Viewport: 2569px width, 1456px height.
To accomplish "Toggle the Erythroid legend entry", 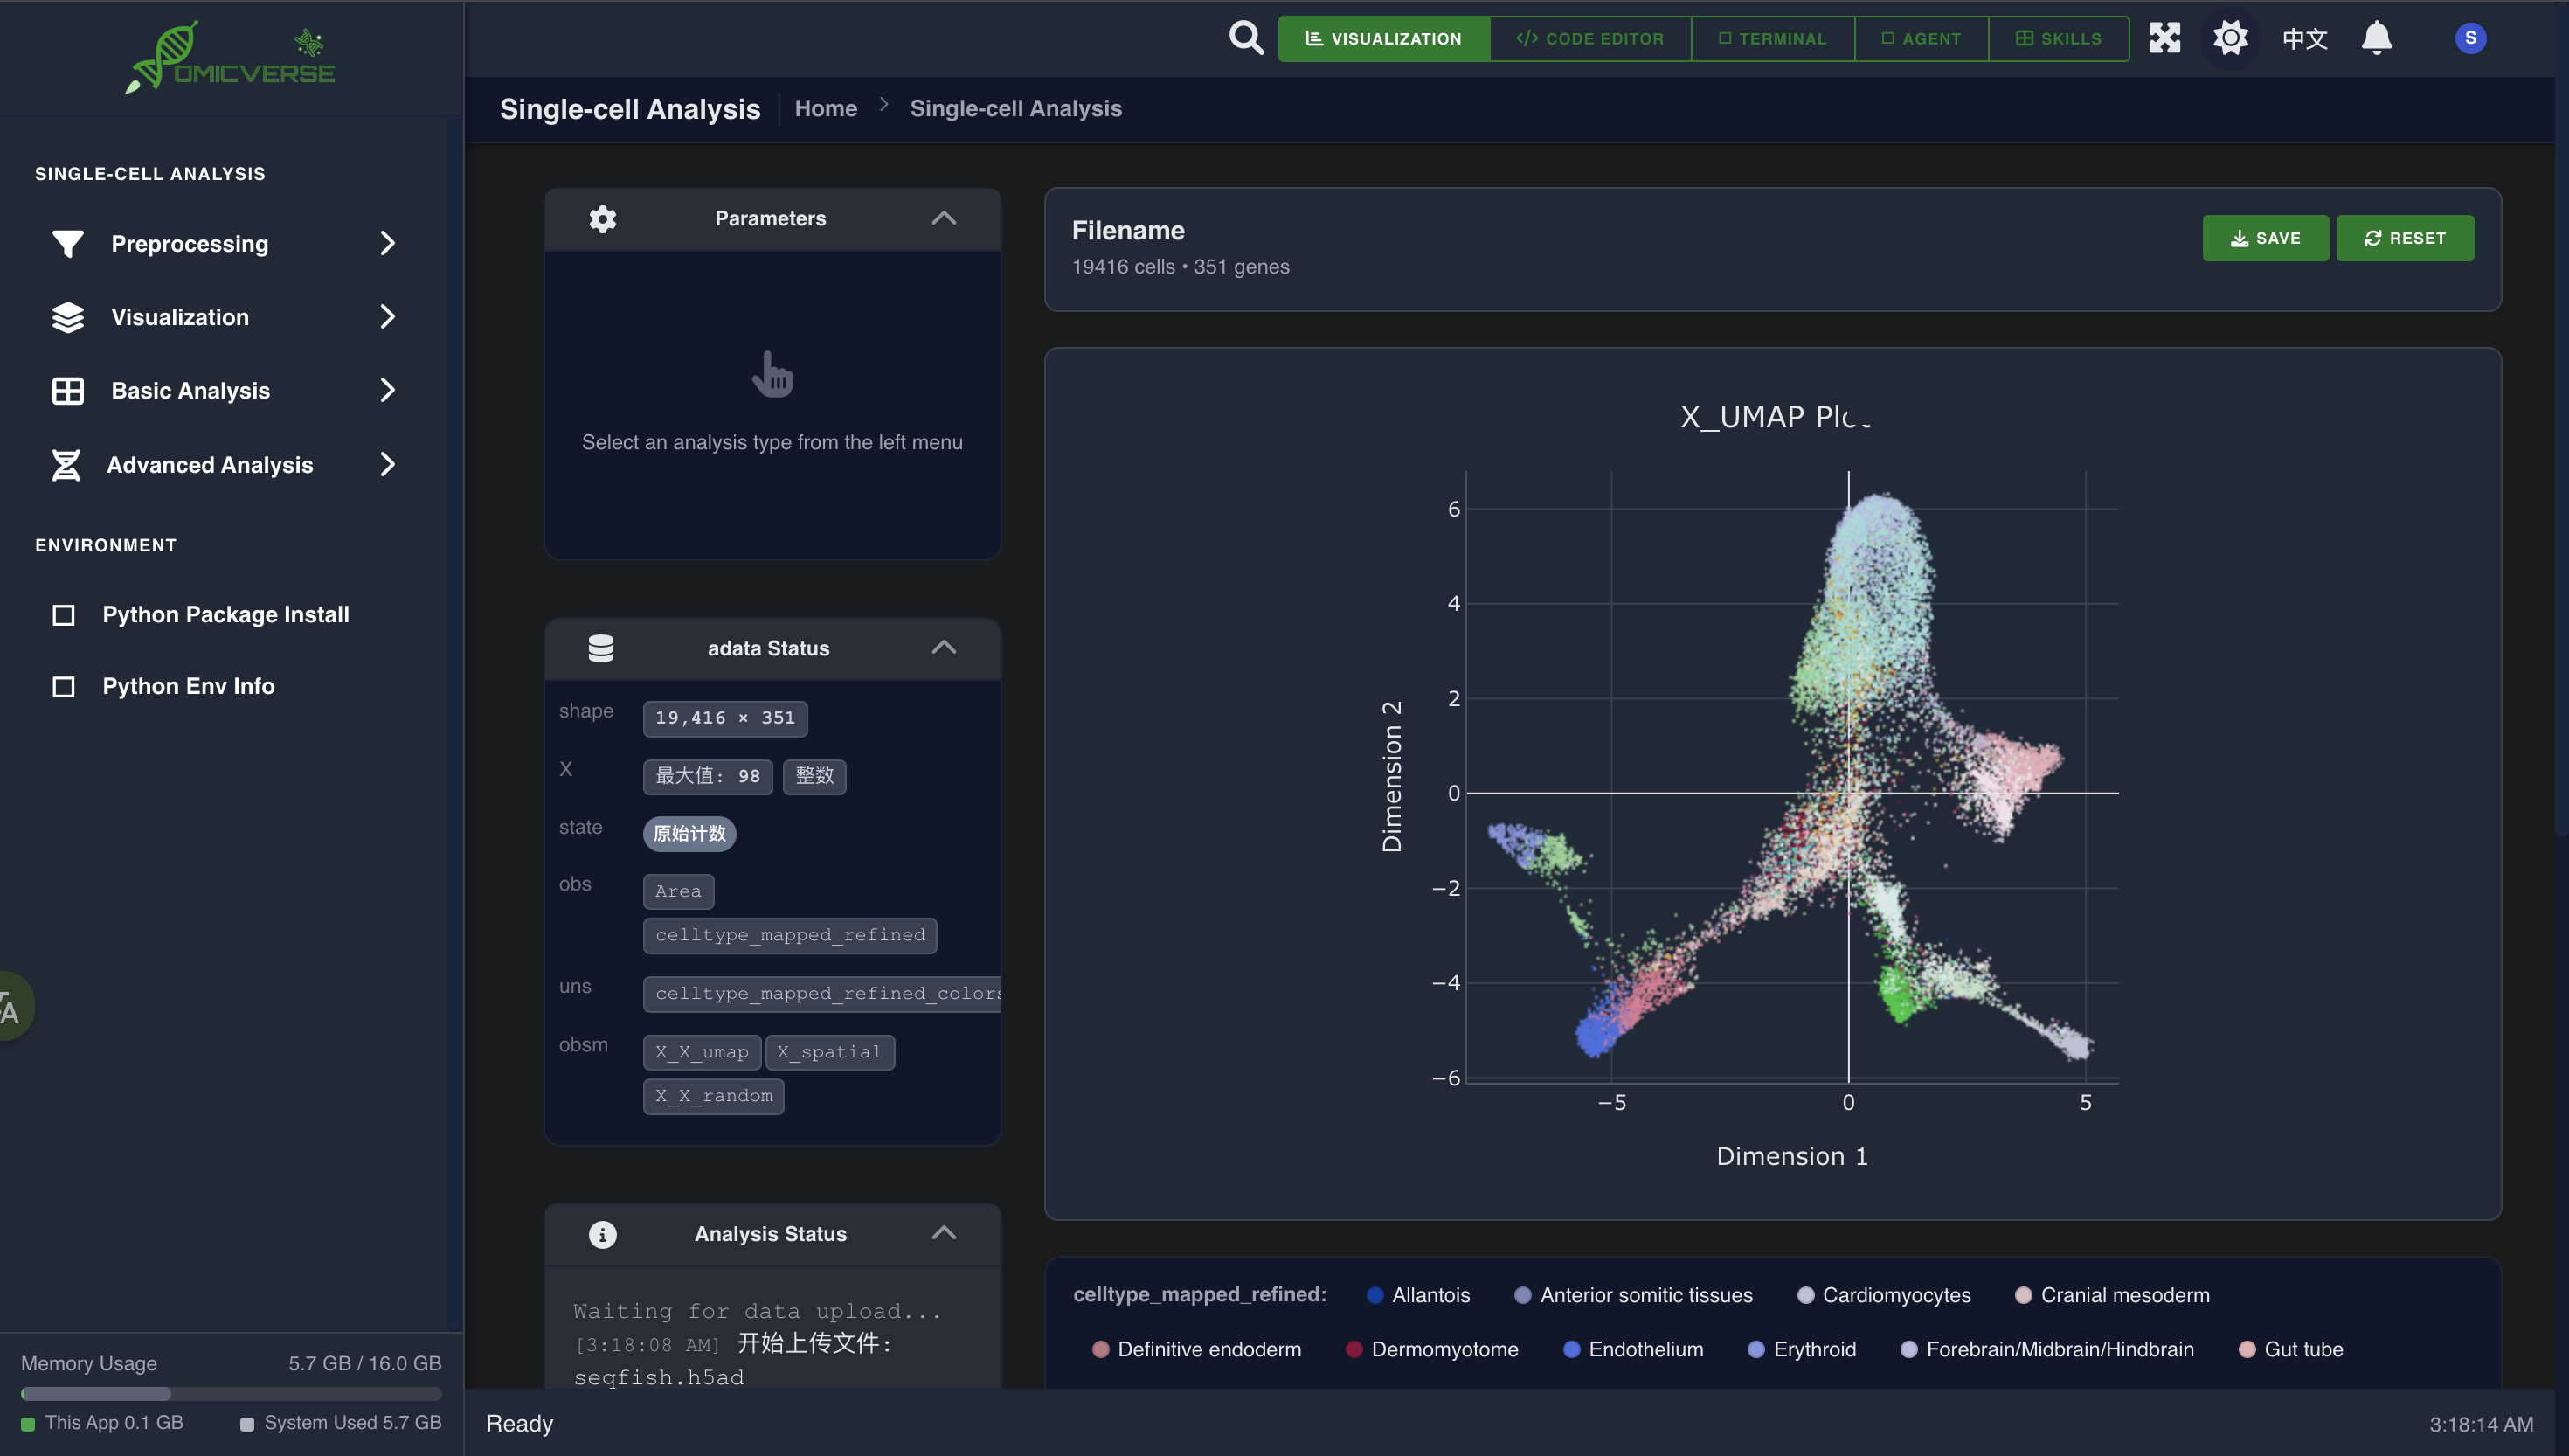I will [1813, 1349].
